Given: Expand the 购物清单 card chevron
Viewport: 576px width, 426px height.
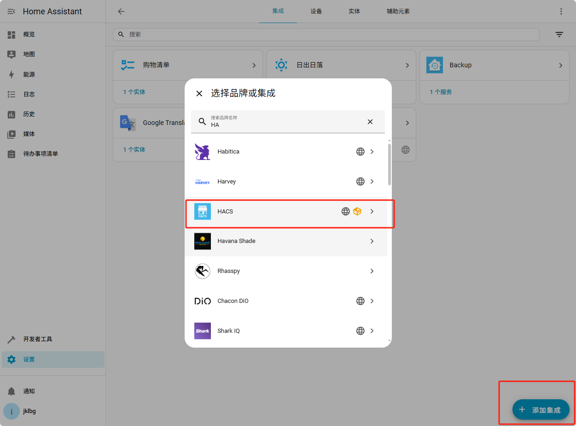Looking at the screenshot, I should pos(254,65).
